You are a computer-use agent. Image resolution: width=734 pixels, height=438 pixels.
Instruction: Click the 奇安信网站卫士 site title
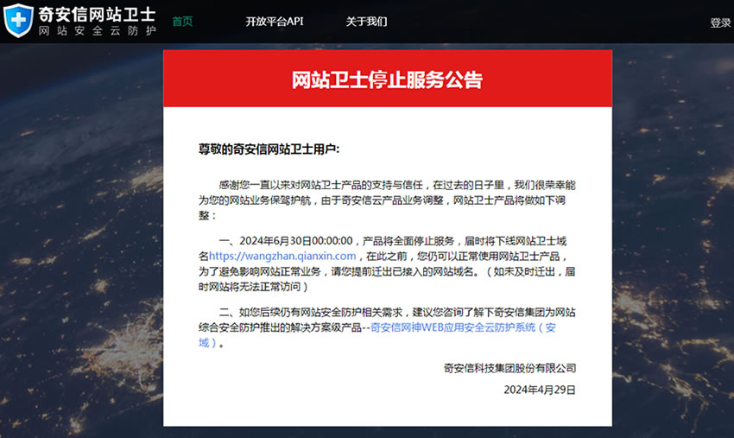tap(97, 14)
